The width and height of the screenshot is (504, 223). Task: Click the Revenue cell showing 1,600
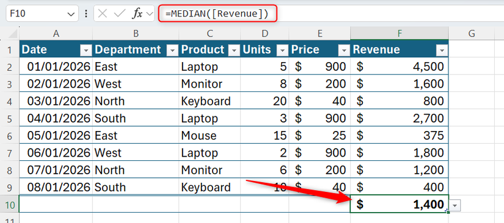point(400,83)
